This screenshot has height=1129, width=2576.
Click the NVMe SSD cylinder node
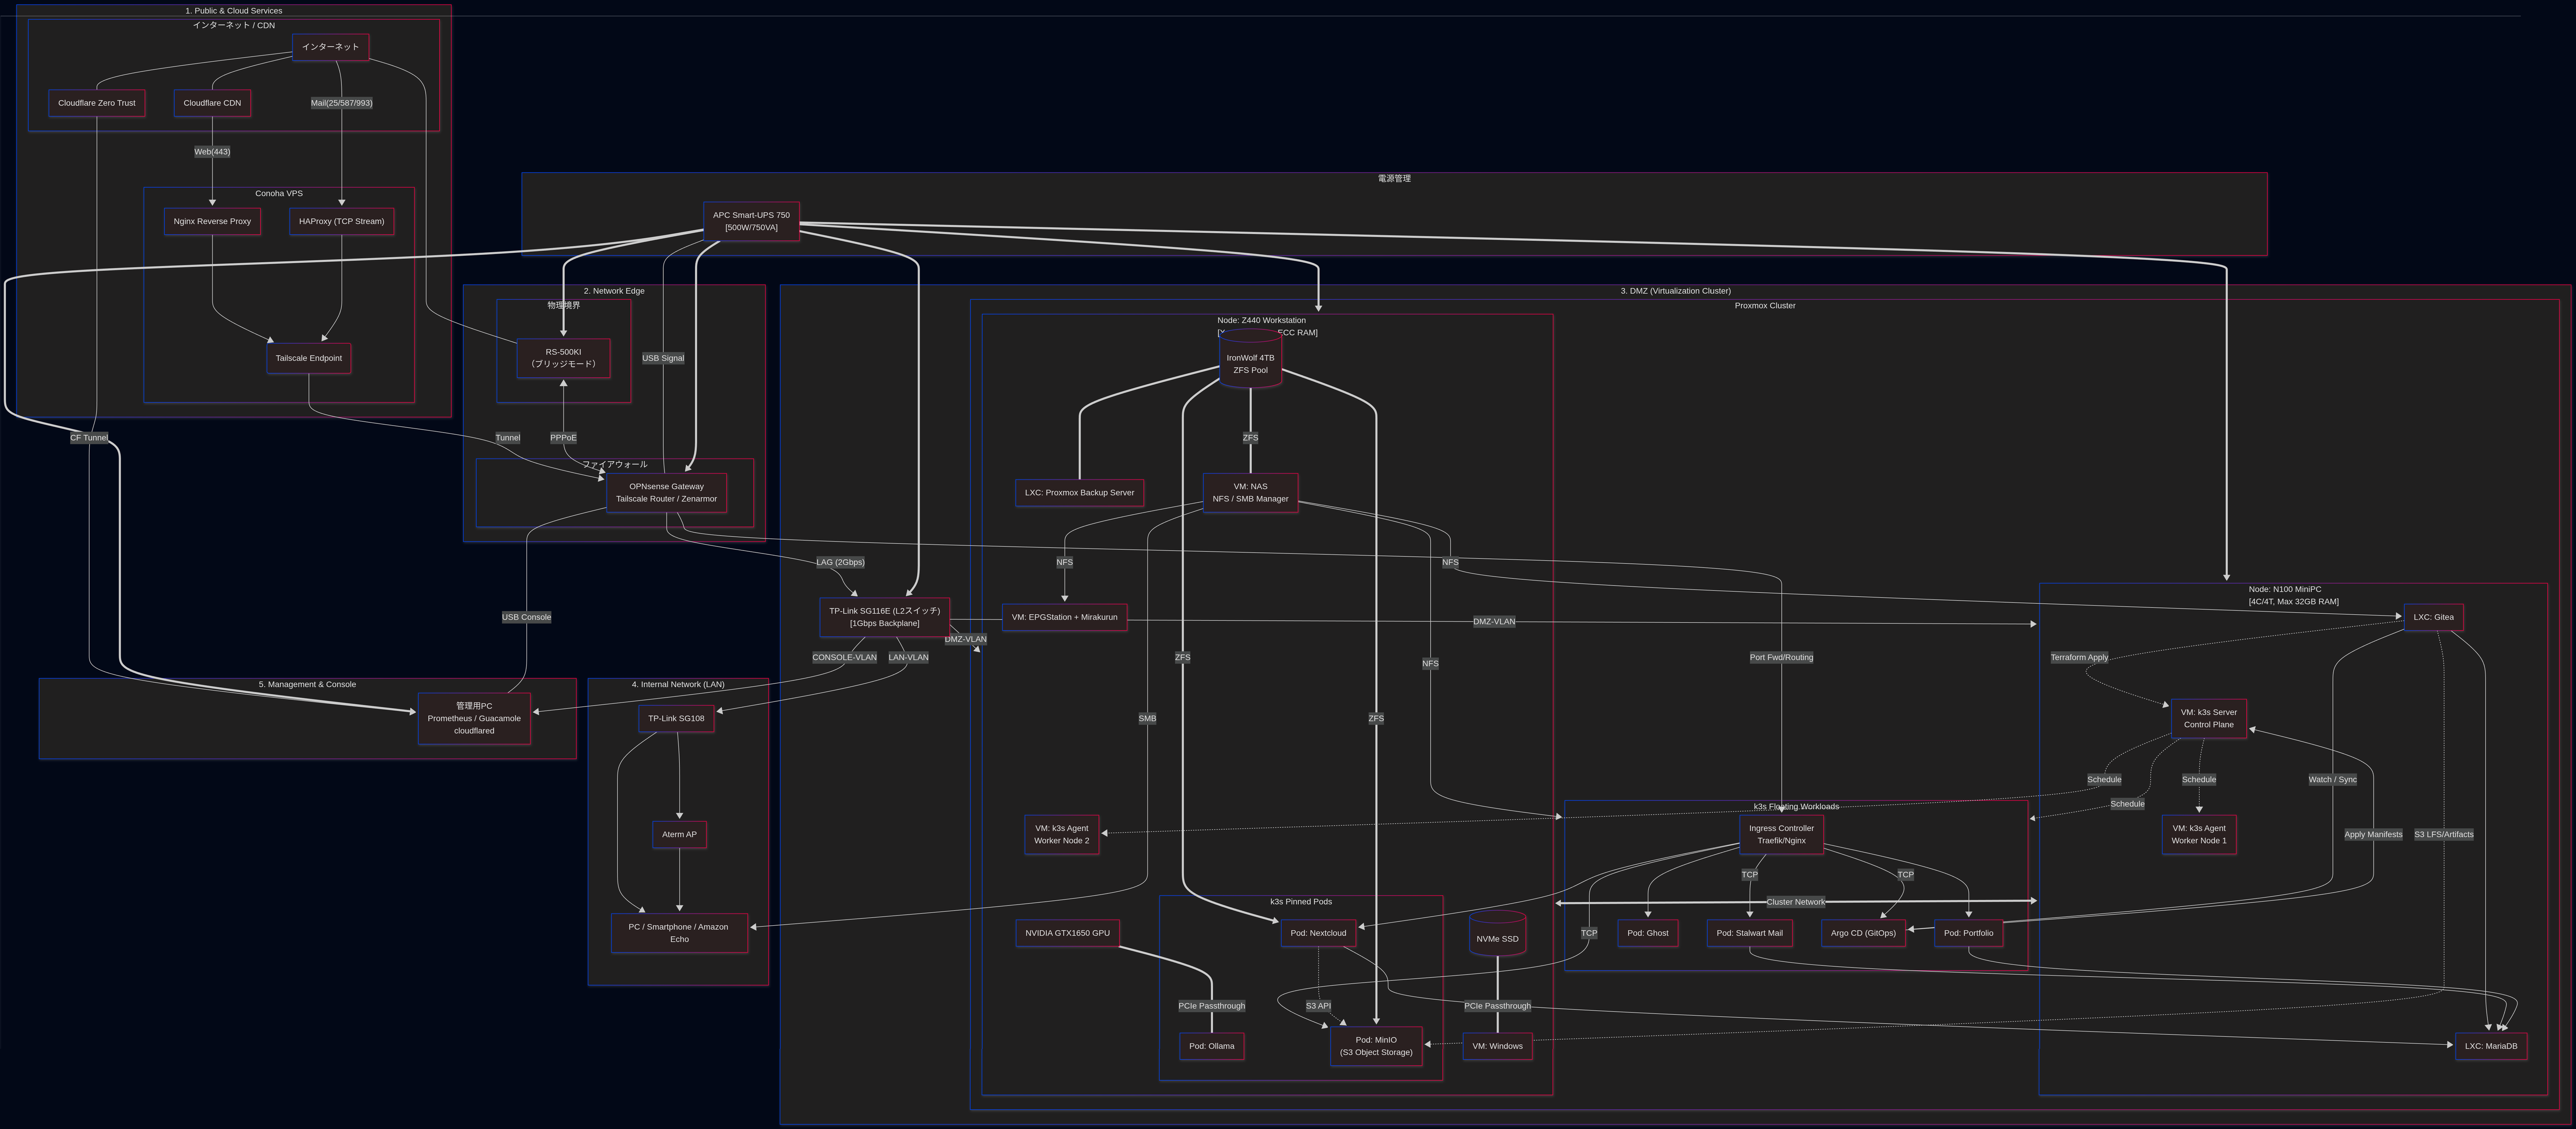tap(1498, 934)
